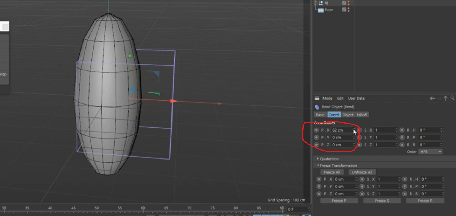This screenshot has width=456, height=216.
Task: Select the Coord tab
Action: (334, 115)
